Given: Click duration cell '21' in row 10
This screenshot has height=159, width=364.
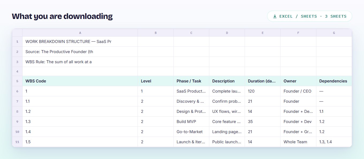Looking at the screenshot, I should pyautogui.click(x=263, y=132).
